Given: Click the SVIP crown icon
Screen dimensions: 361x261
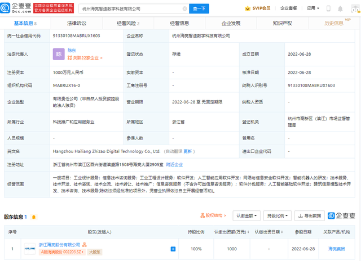Looking at the screenshot, I should (x=248, y=8).
